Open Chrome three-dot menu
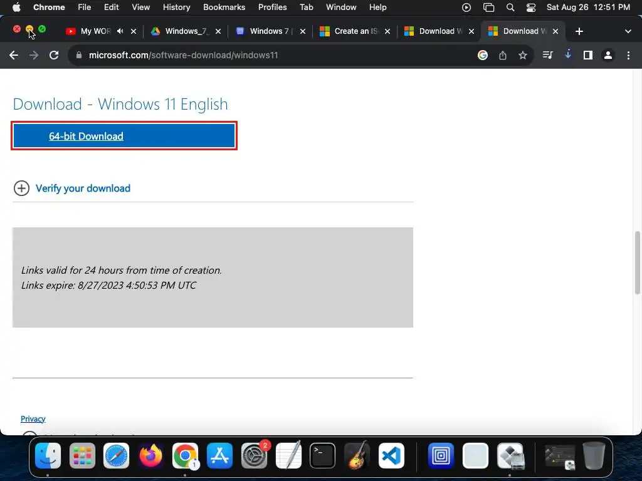The image size is (642, 481). [x=628, y=55]
